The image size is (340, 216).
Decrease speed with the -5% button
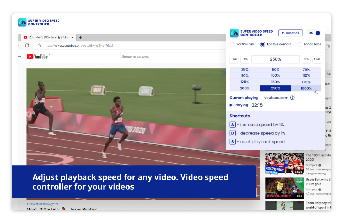point(234,59)
